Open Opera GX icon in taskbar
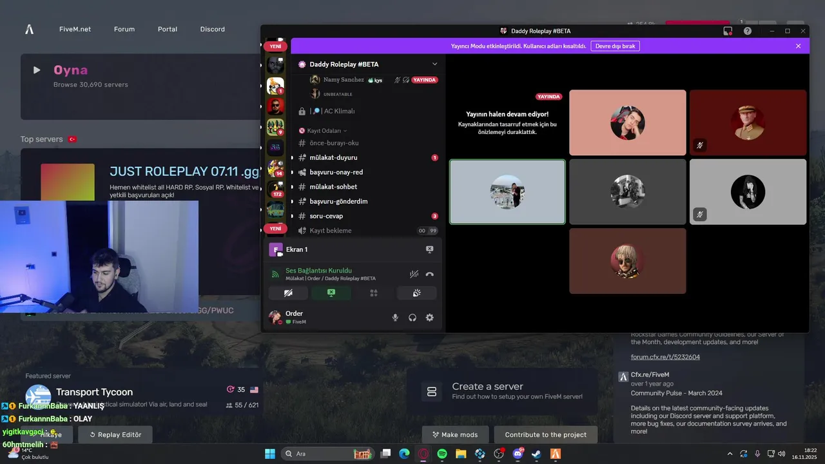Viewport: 825px width, 464px height. point(423,454)
